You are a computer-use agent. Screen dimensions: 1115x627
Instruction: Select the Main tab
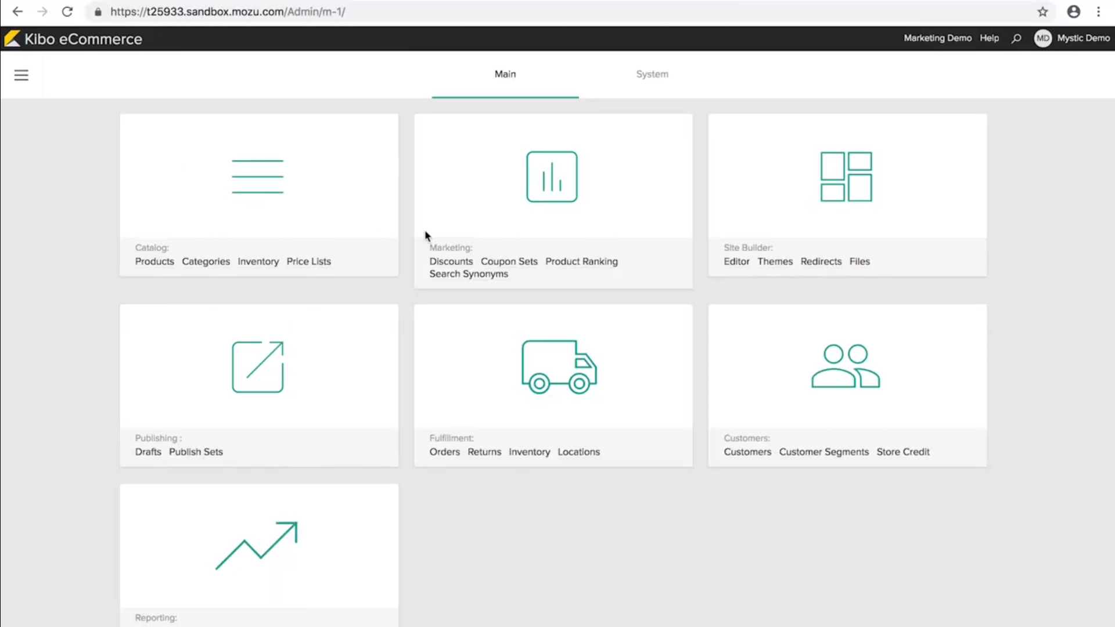pyautogui.click(x=505, y=74)
